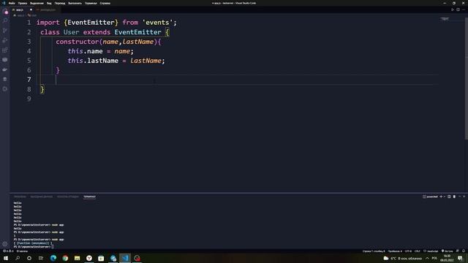Select the Терминал panel tab
This screenshot has width=468, height=263.
coord(89,197)
